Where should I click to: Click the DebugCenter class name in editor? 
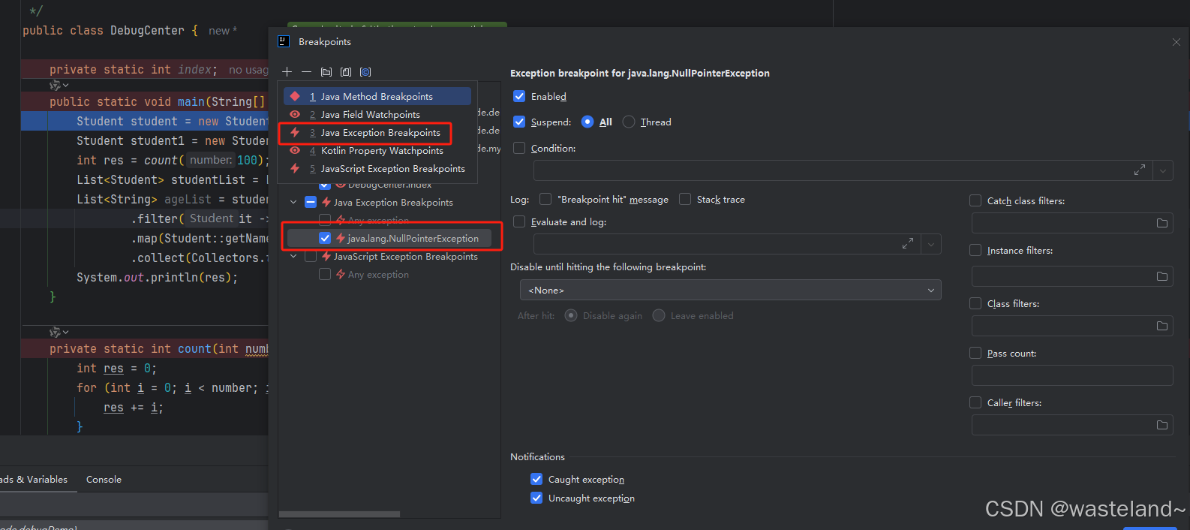coord(147,31)
